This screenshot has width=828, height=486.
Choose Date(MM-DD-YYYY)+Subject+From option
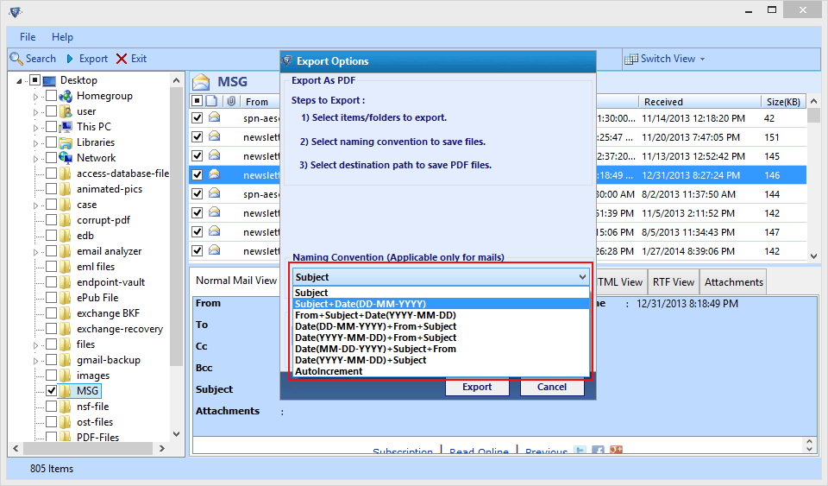441,349
